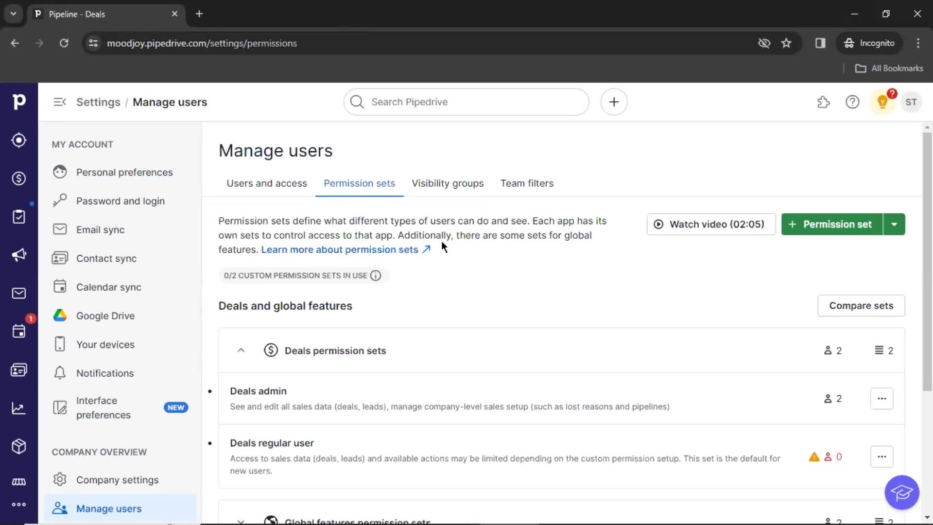933x525 pixels.
Task: Expand the Global features permission sets
Action: pyautogui.click(x=241, y=520)
